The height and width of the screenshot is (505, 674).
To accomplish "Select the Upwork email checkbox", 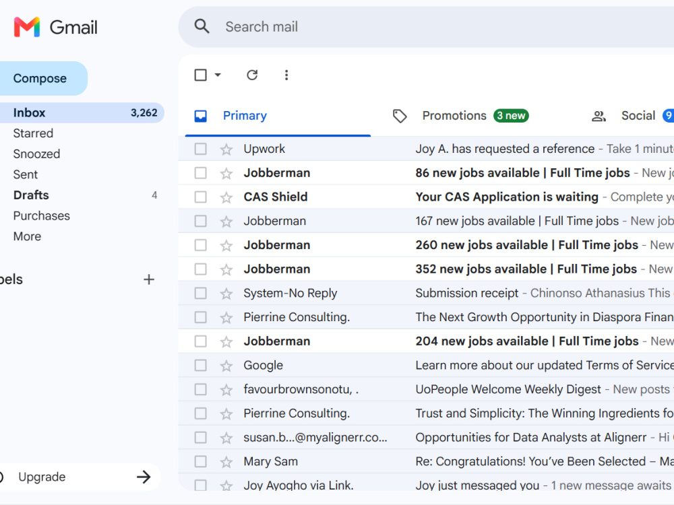I will (x=200, y=149).
